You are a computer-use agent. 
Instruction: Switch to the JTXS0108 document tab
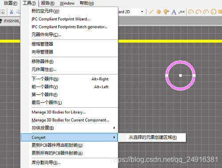10,21
